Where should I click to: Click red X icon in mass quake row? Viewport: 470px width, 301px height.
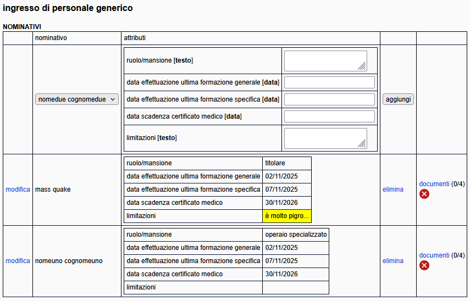[424, 194]
